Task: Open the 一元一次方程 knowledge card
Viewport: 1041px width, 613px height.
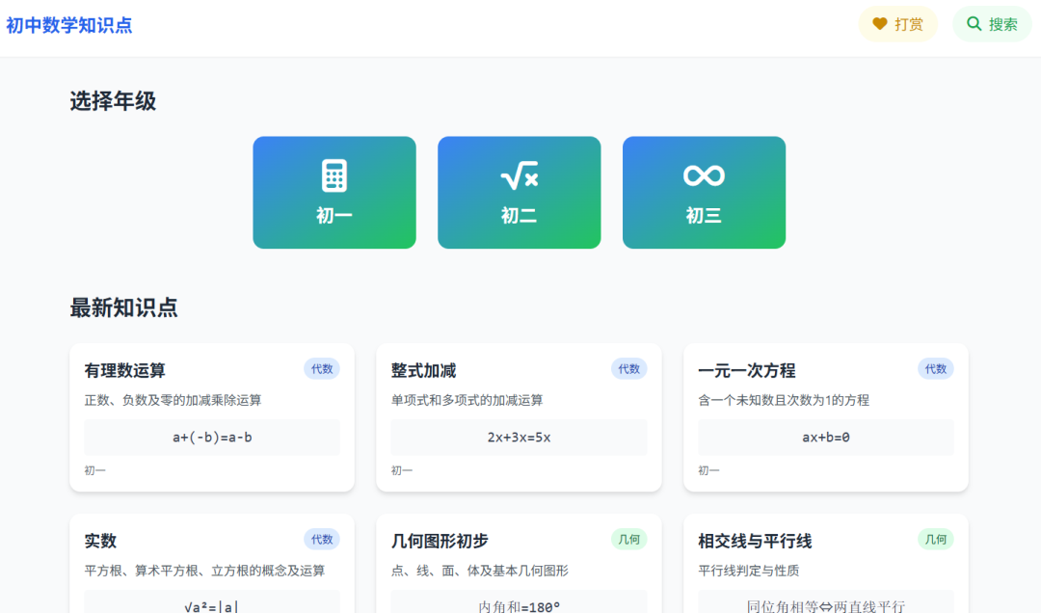Action: point(825,416)
